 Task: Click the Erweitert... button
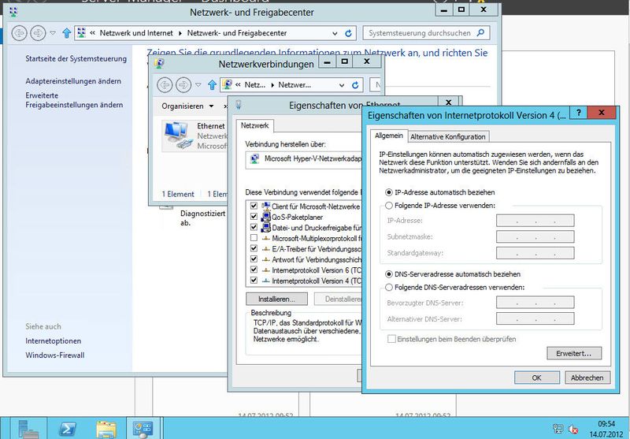pos(573,353)
